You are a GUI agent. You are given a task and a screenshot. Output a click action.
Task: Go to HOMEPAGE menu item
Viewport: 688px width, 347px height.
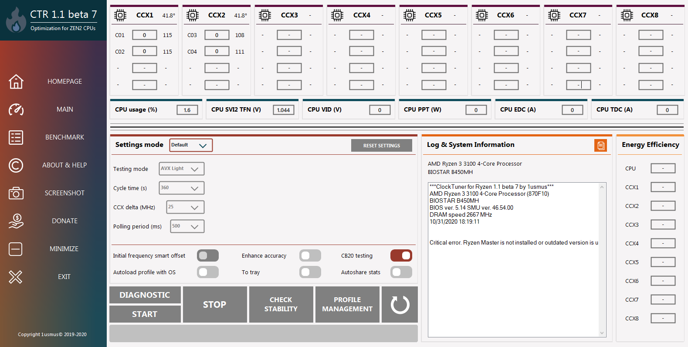[x=64, y=82]
